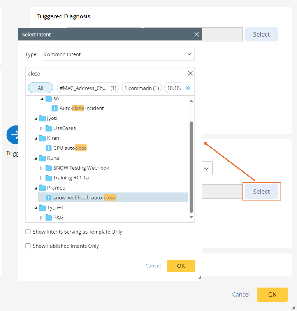This screenshot has height=311, width=297.
Task: Close the Select Intent dialog
Action: point(197,34)
